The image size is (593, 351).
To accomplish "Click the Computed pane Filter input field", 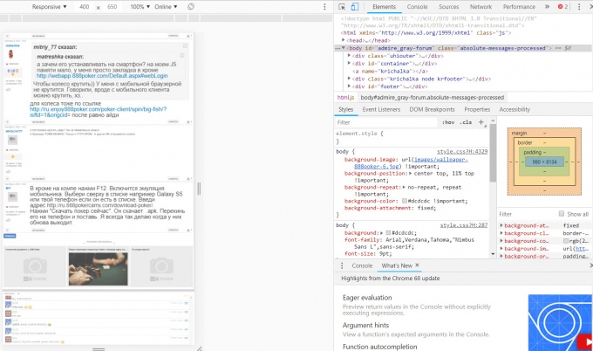I will 527,214.
